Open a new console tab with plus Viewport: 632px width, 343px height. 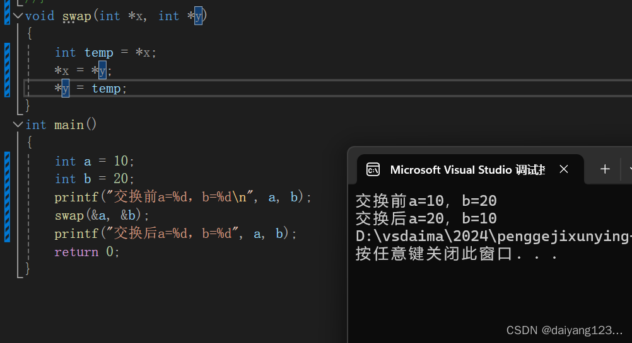point(605,169)
